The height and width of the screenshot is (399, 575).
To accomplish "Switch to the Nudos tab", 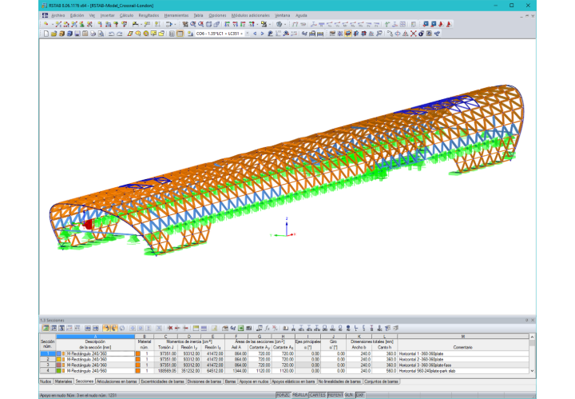I will pyautogui.click(x=46, y=381).
